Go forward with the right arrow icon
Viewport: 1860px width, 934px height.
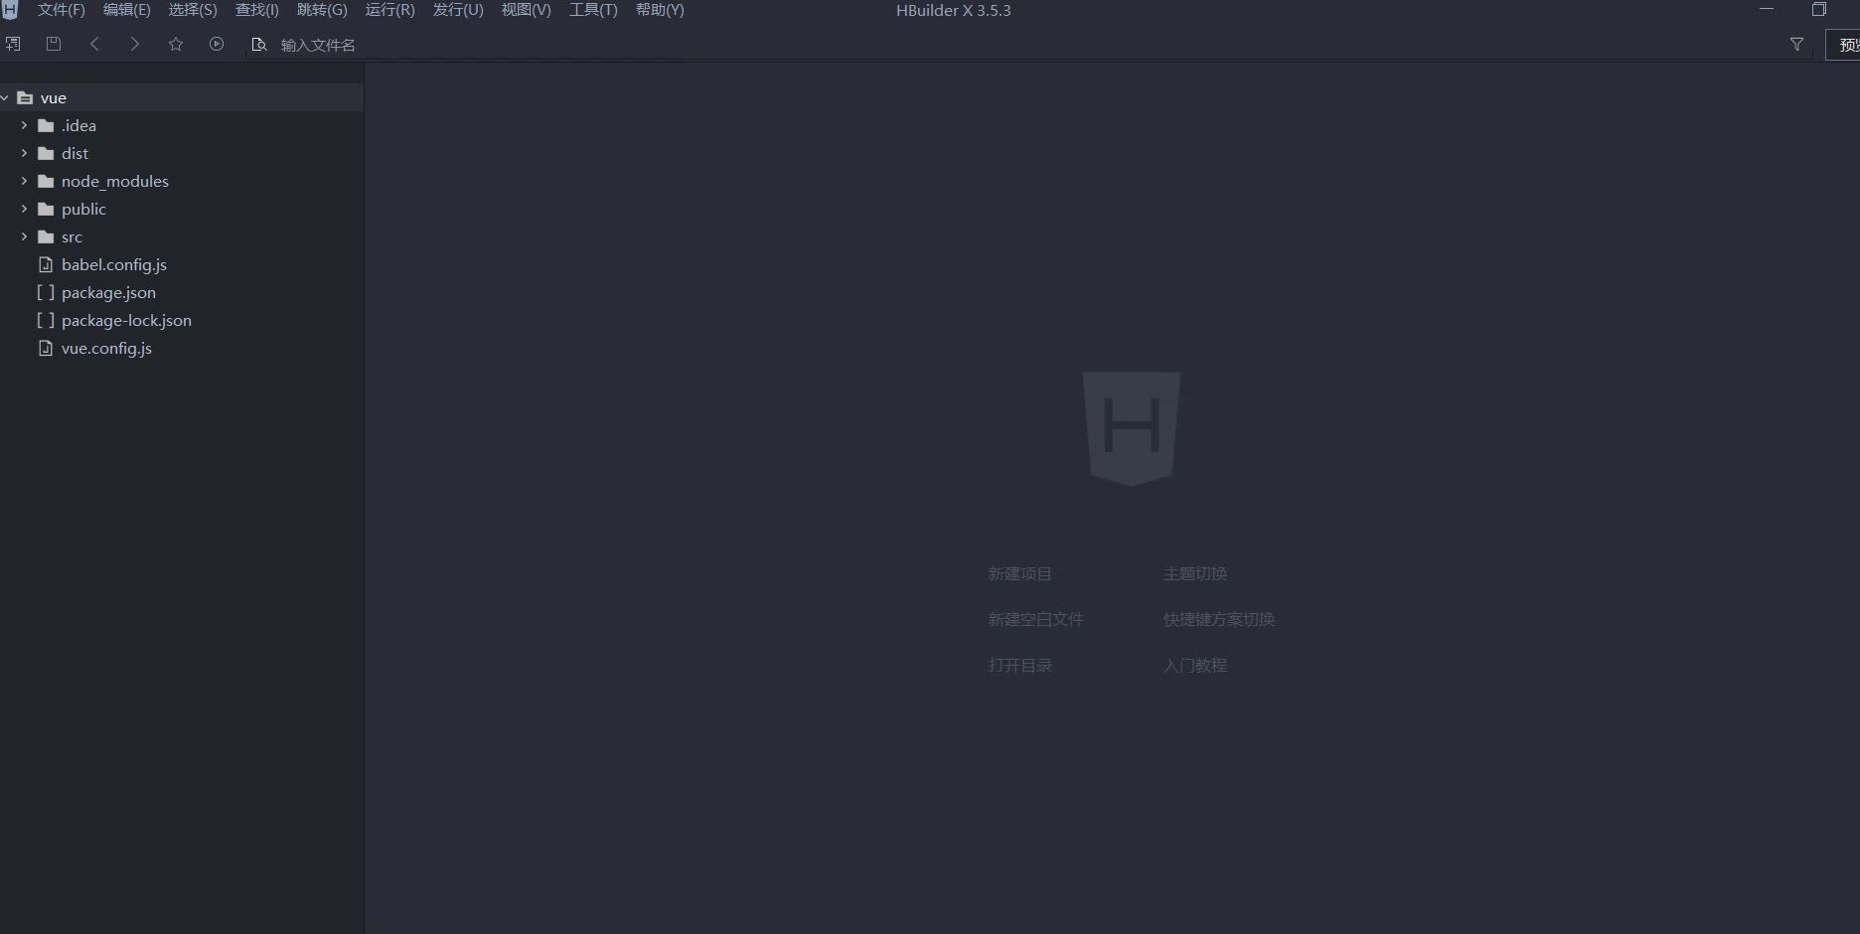point(135,44)
